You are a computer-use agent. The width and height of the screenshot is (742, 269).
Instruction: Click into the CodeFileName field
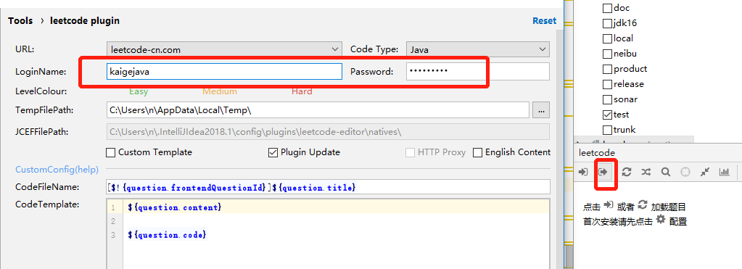329,187
